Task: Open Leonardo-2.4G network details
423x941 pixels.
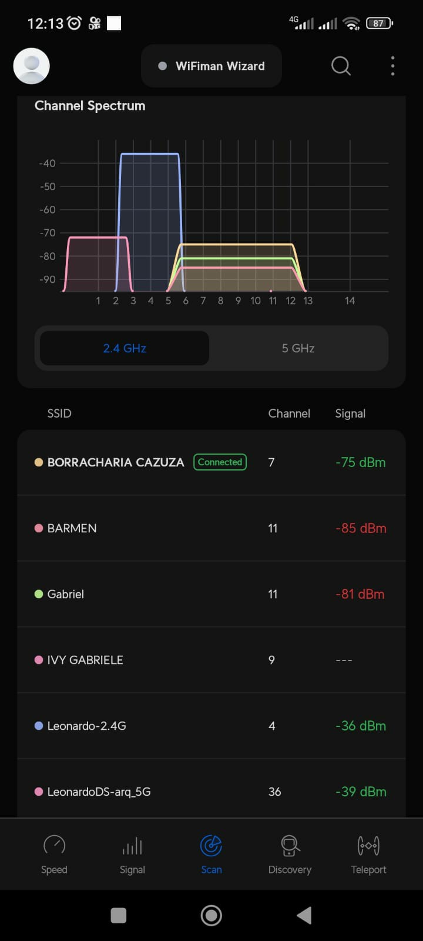Action: (211, 726)
